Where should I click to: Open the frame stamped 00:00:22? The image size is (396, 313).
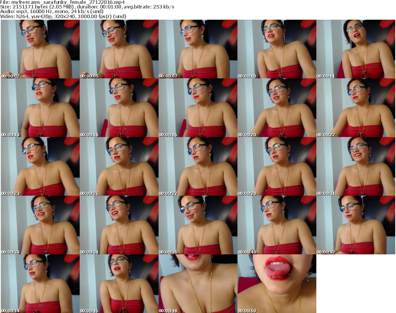[x=356, y=108]
